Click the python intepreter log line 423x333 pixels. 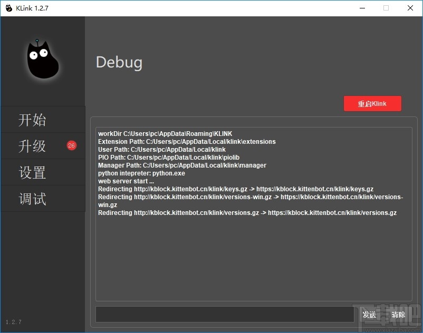141,173
